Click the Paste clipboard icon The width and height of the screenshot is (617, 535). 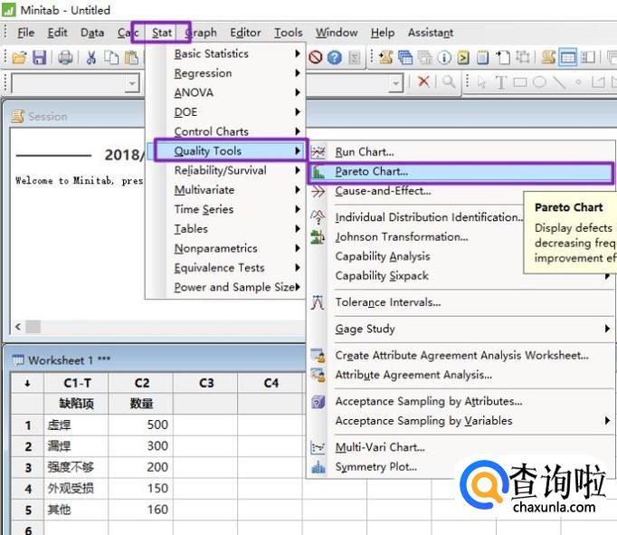pyautogui.click(x=131, y=57)
